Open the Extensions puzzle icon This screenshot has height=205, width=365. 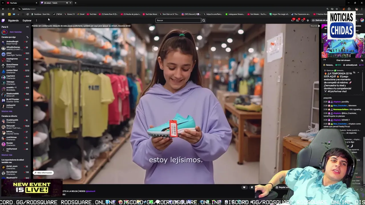pos(349,9)
